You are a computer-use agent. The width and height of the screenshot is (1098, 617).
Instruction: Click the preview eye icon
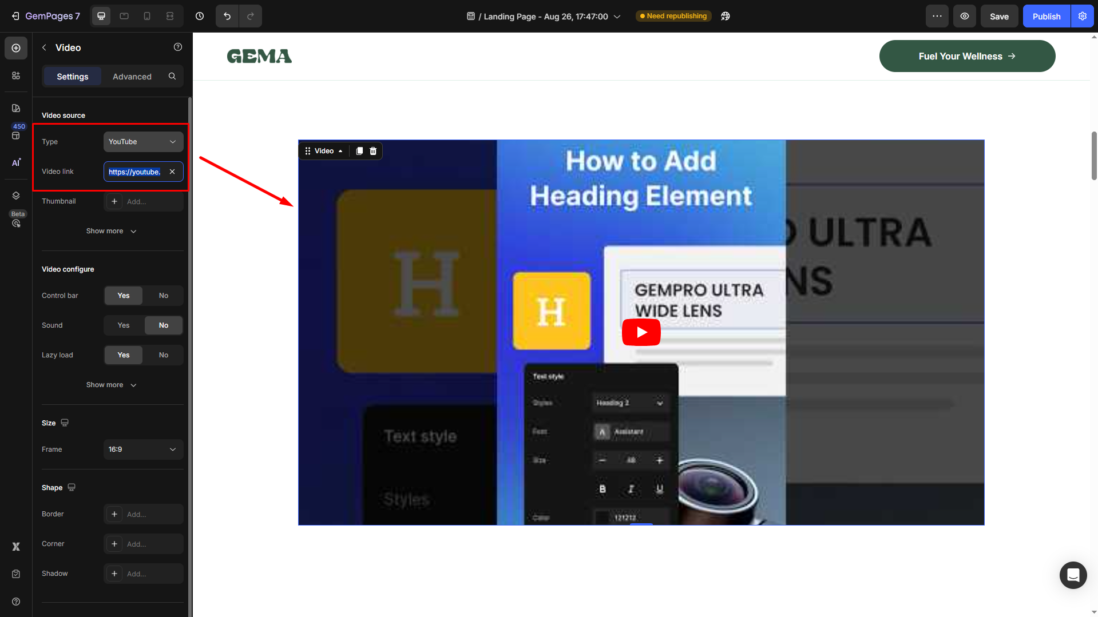click(965, 16)
